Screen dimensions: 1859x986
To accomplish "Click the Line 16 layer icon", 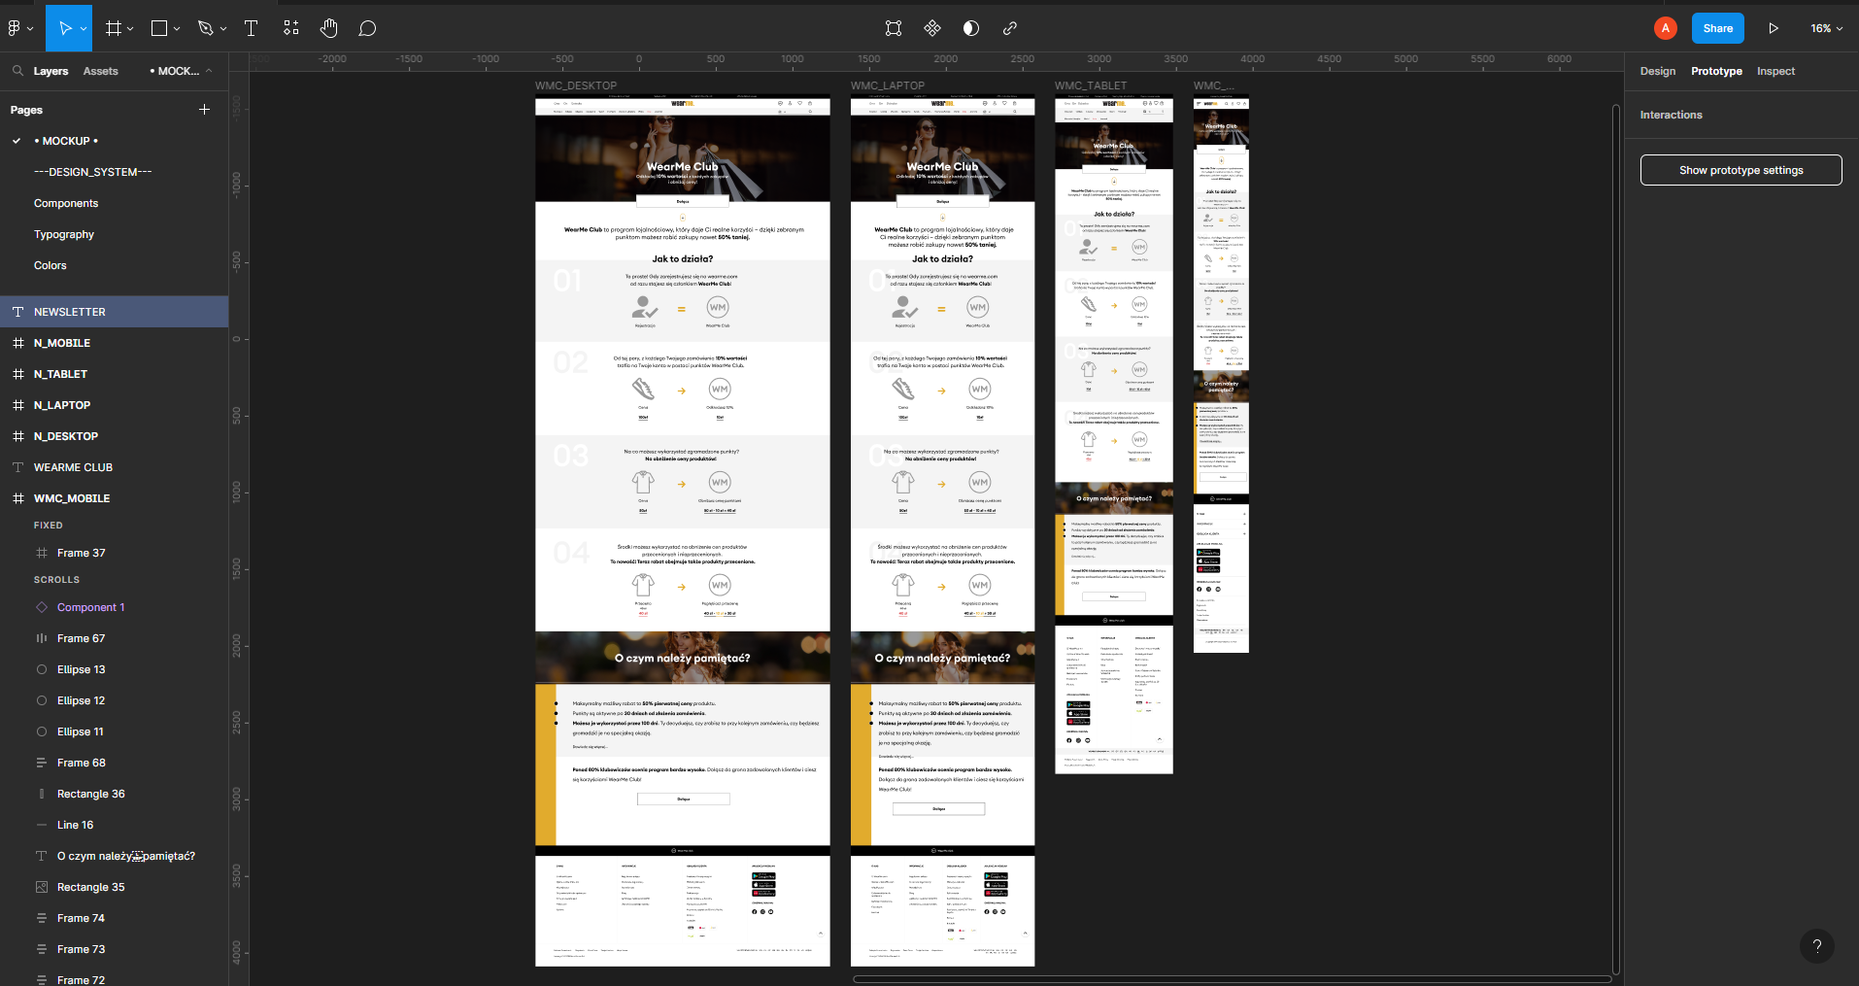I will pos(42,825).
